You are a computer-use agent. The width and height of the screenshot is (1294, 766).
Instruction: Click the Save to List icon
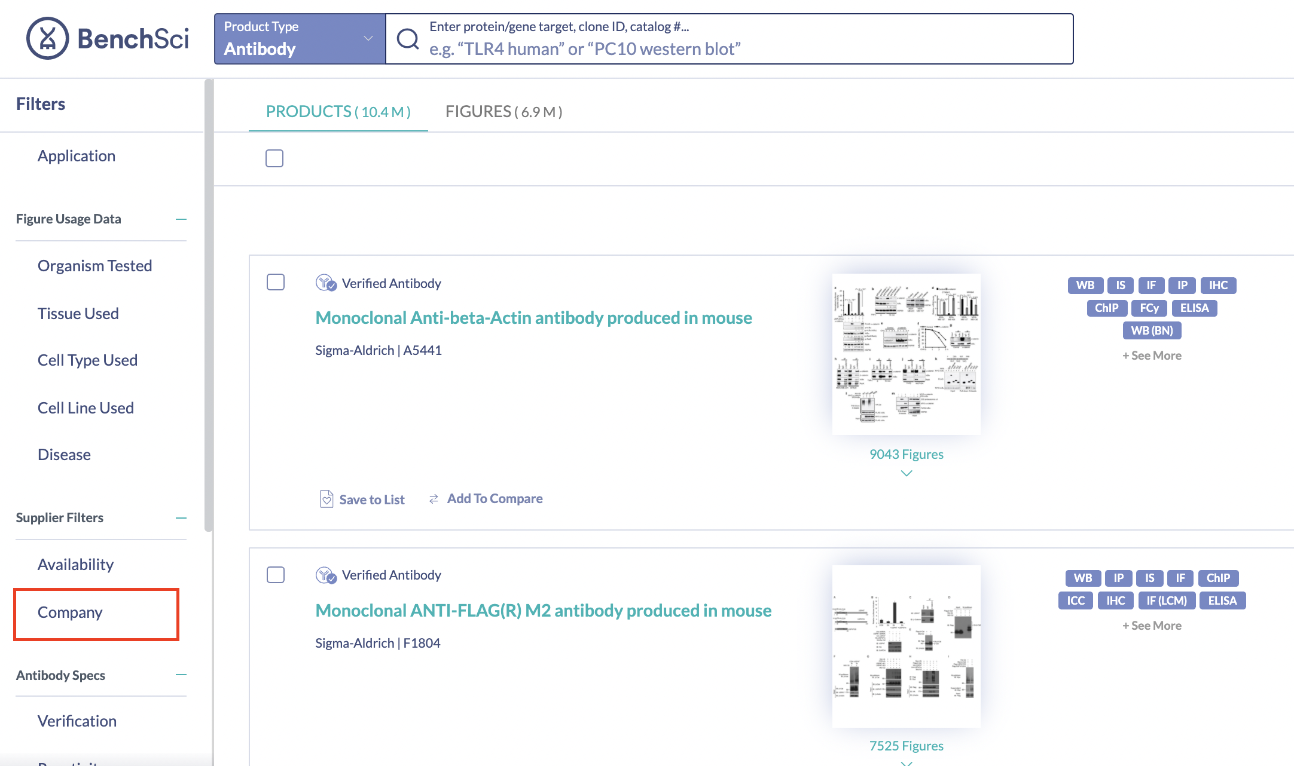326,499
